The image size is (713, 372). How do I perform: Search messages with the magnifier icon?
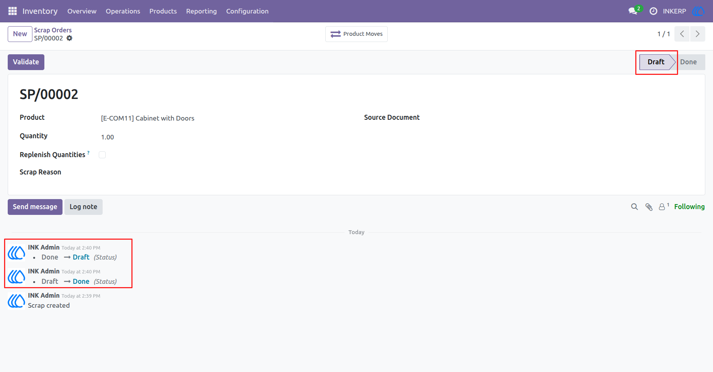(x=634, y=207)
